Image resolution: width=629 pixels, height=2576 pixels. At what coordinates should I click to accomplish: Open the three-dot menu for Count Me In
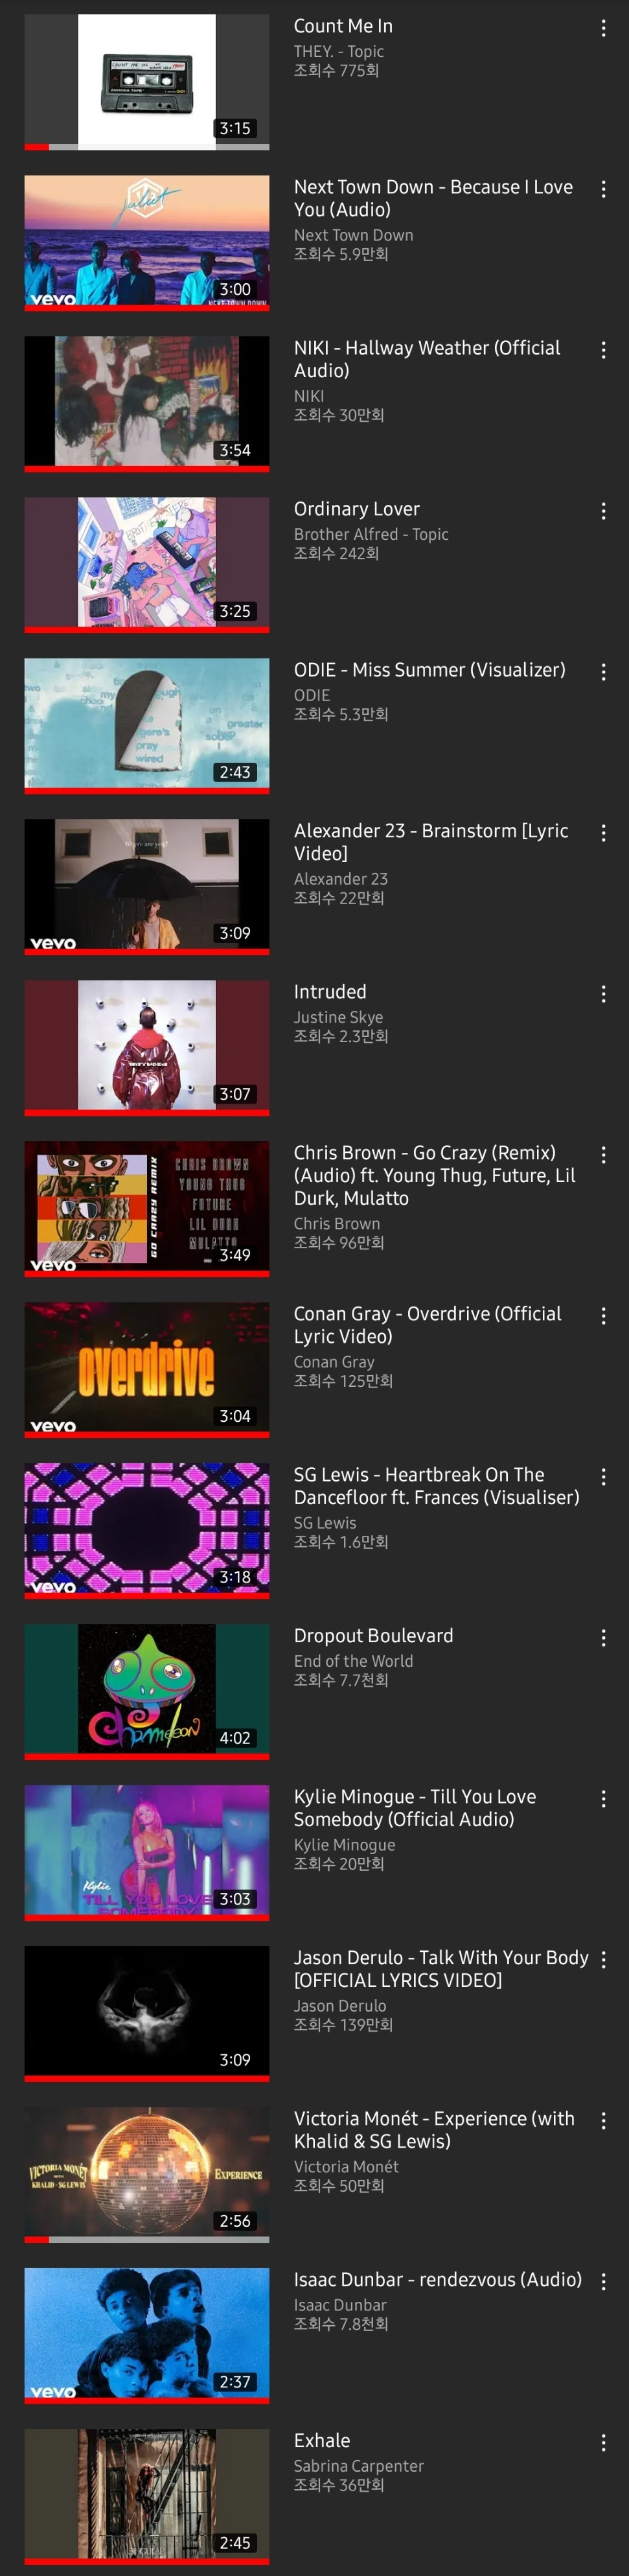pos(603,28)
